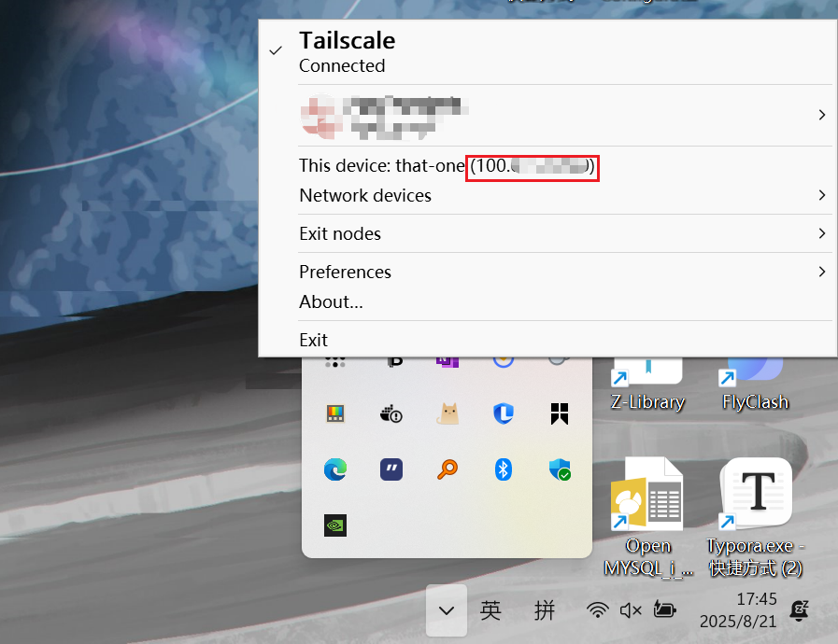The image size is (838, 644).
Task: Open the blurred account submenu row
Action: pyautogui.click(x=547, y=116)
